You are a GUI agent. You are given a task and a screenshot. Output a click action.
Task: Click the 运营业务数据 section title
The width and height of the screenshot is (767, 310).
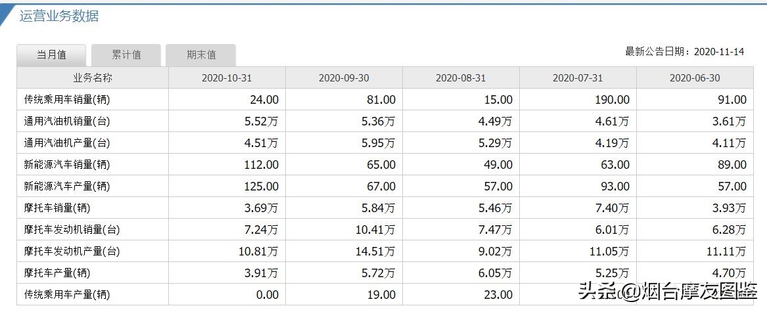(59, 16)
